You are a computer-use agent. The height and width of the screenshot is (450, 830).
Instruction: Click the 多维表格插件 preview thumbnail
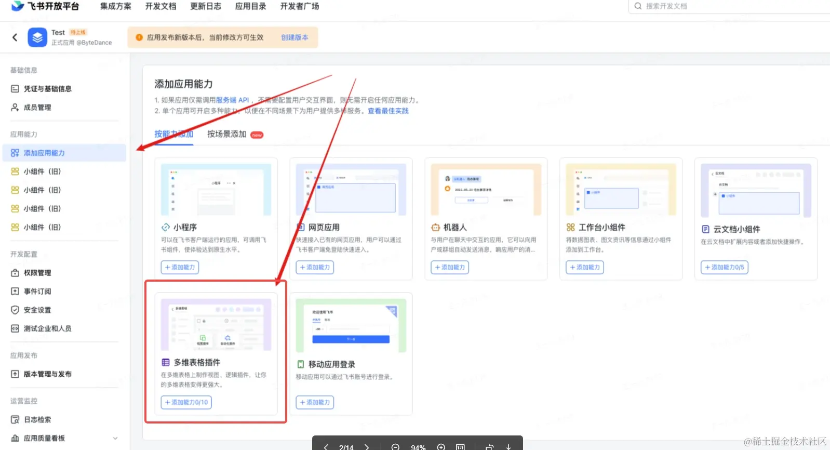pos(216,325)
